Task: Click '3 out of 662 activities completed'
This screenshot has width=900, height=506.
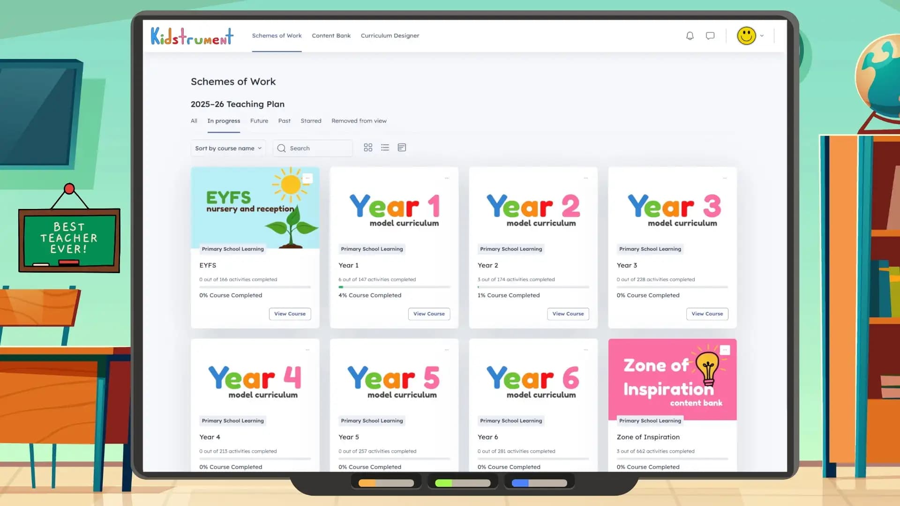Action: coord(655,451)
